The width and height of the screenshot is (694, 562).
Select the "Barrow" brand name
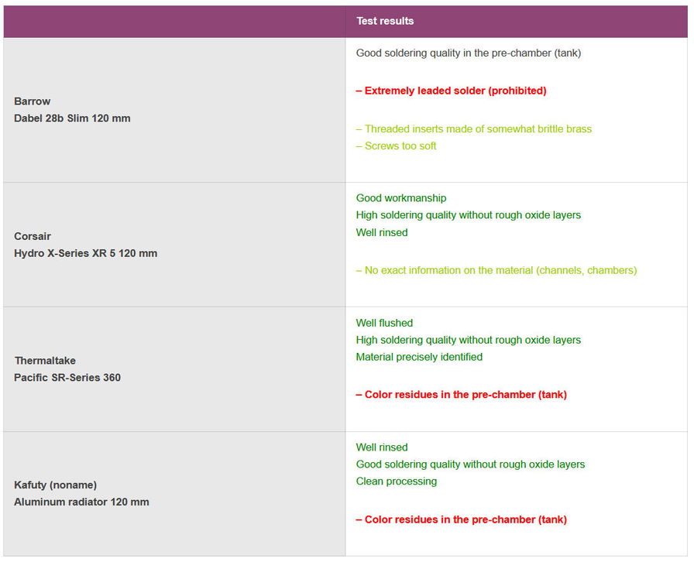33,101
